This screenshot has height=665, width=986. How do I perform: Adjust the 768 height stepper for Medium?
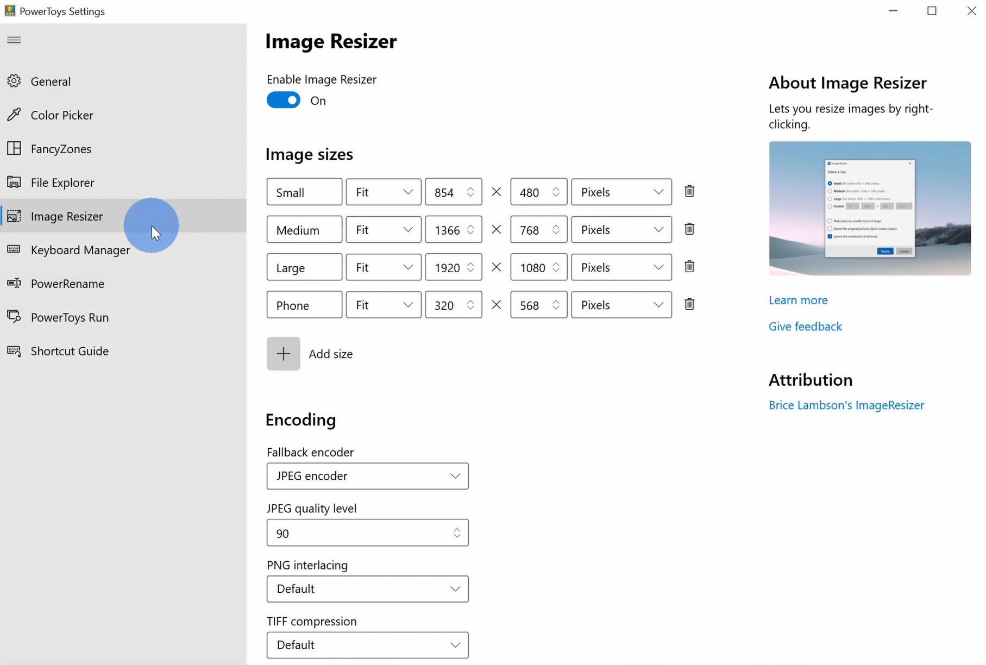[x=556, y=229]
